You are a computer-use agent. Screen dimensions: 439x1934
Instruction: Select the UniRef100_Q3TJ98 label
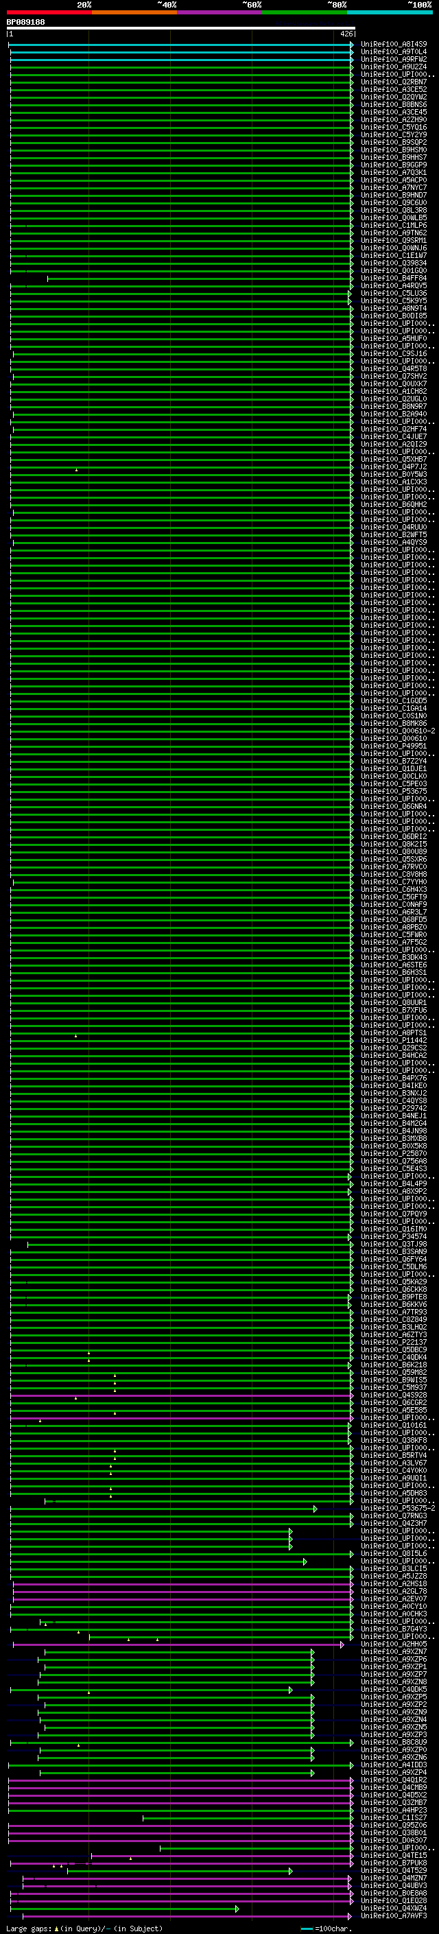point(394,1244)
